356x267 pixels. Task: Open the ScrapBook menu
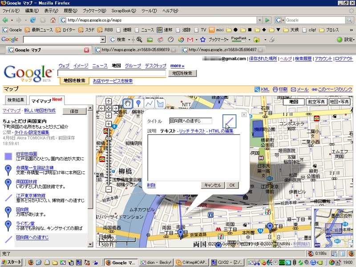pyautogui.click(x=124, y=11)
